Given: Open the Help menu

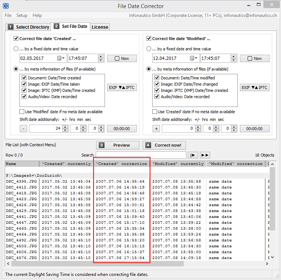Looking at the screenshot, I should click(37, 15).
